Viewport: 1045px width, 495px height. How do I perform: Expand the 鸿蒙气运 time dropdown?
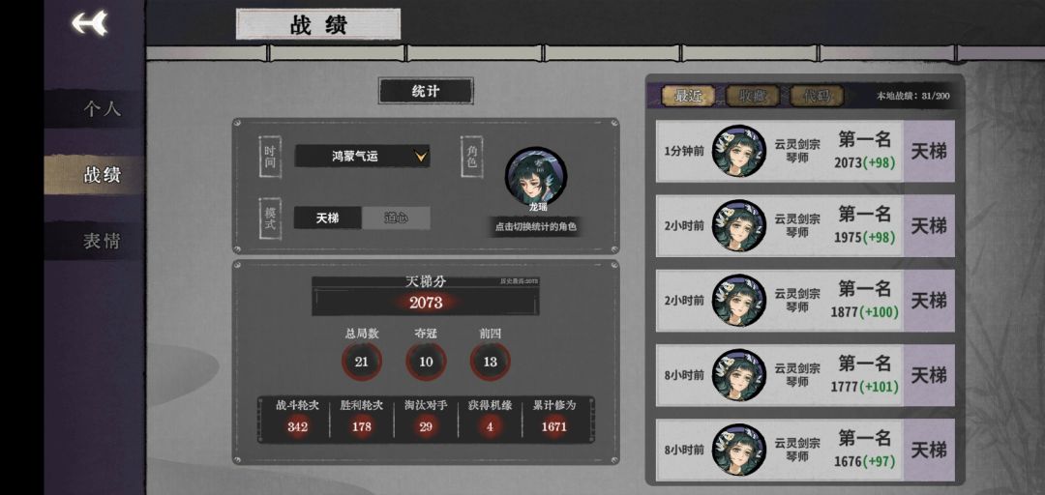point(362,157)
